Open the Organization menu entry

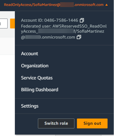35,66
